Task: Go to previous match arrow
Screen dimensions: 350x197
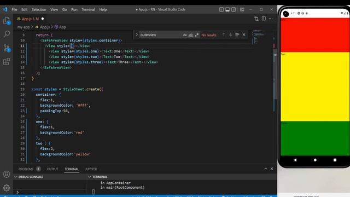Action: [224, 34]
